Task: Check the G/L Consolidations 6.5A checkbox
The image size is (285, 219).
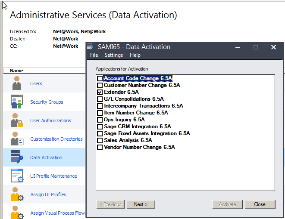Action: 100,99
